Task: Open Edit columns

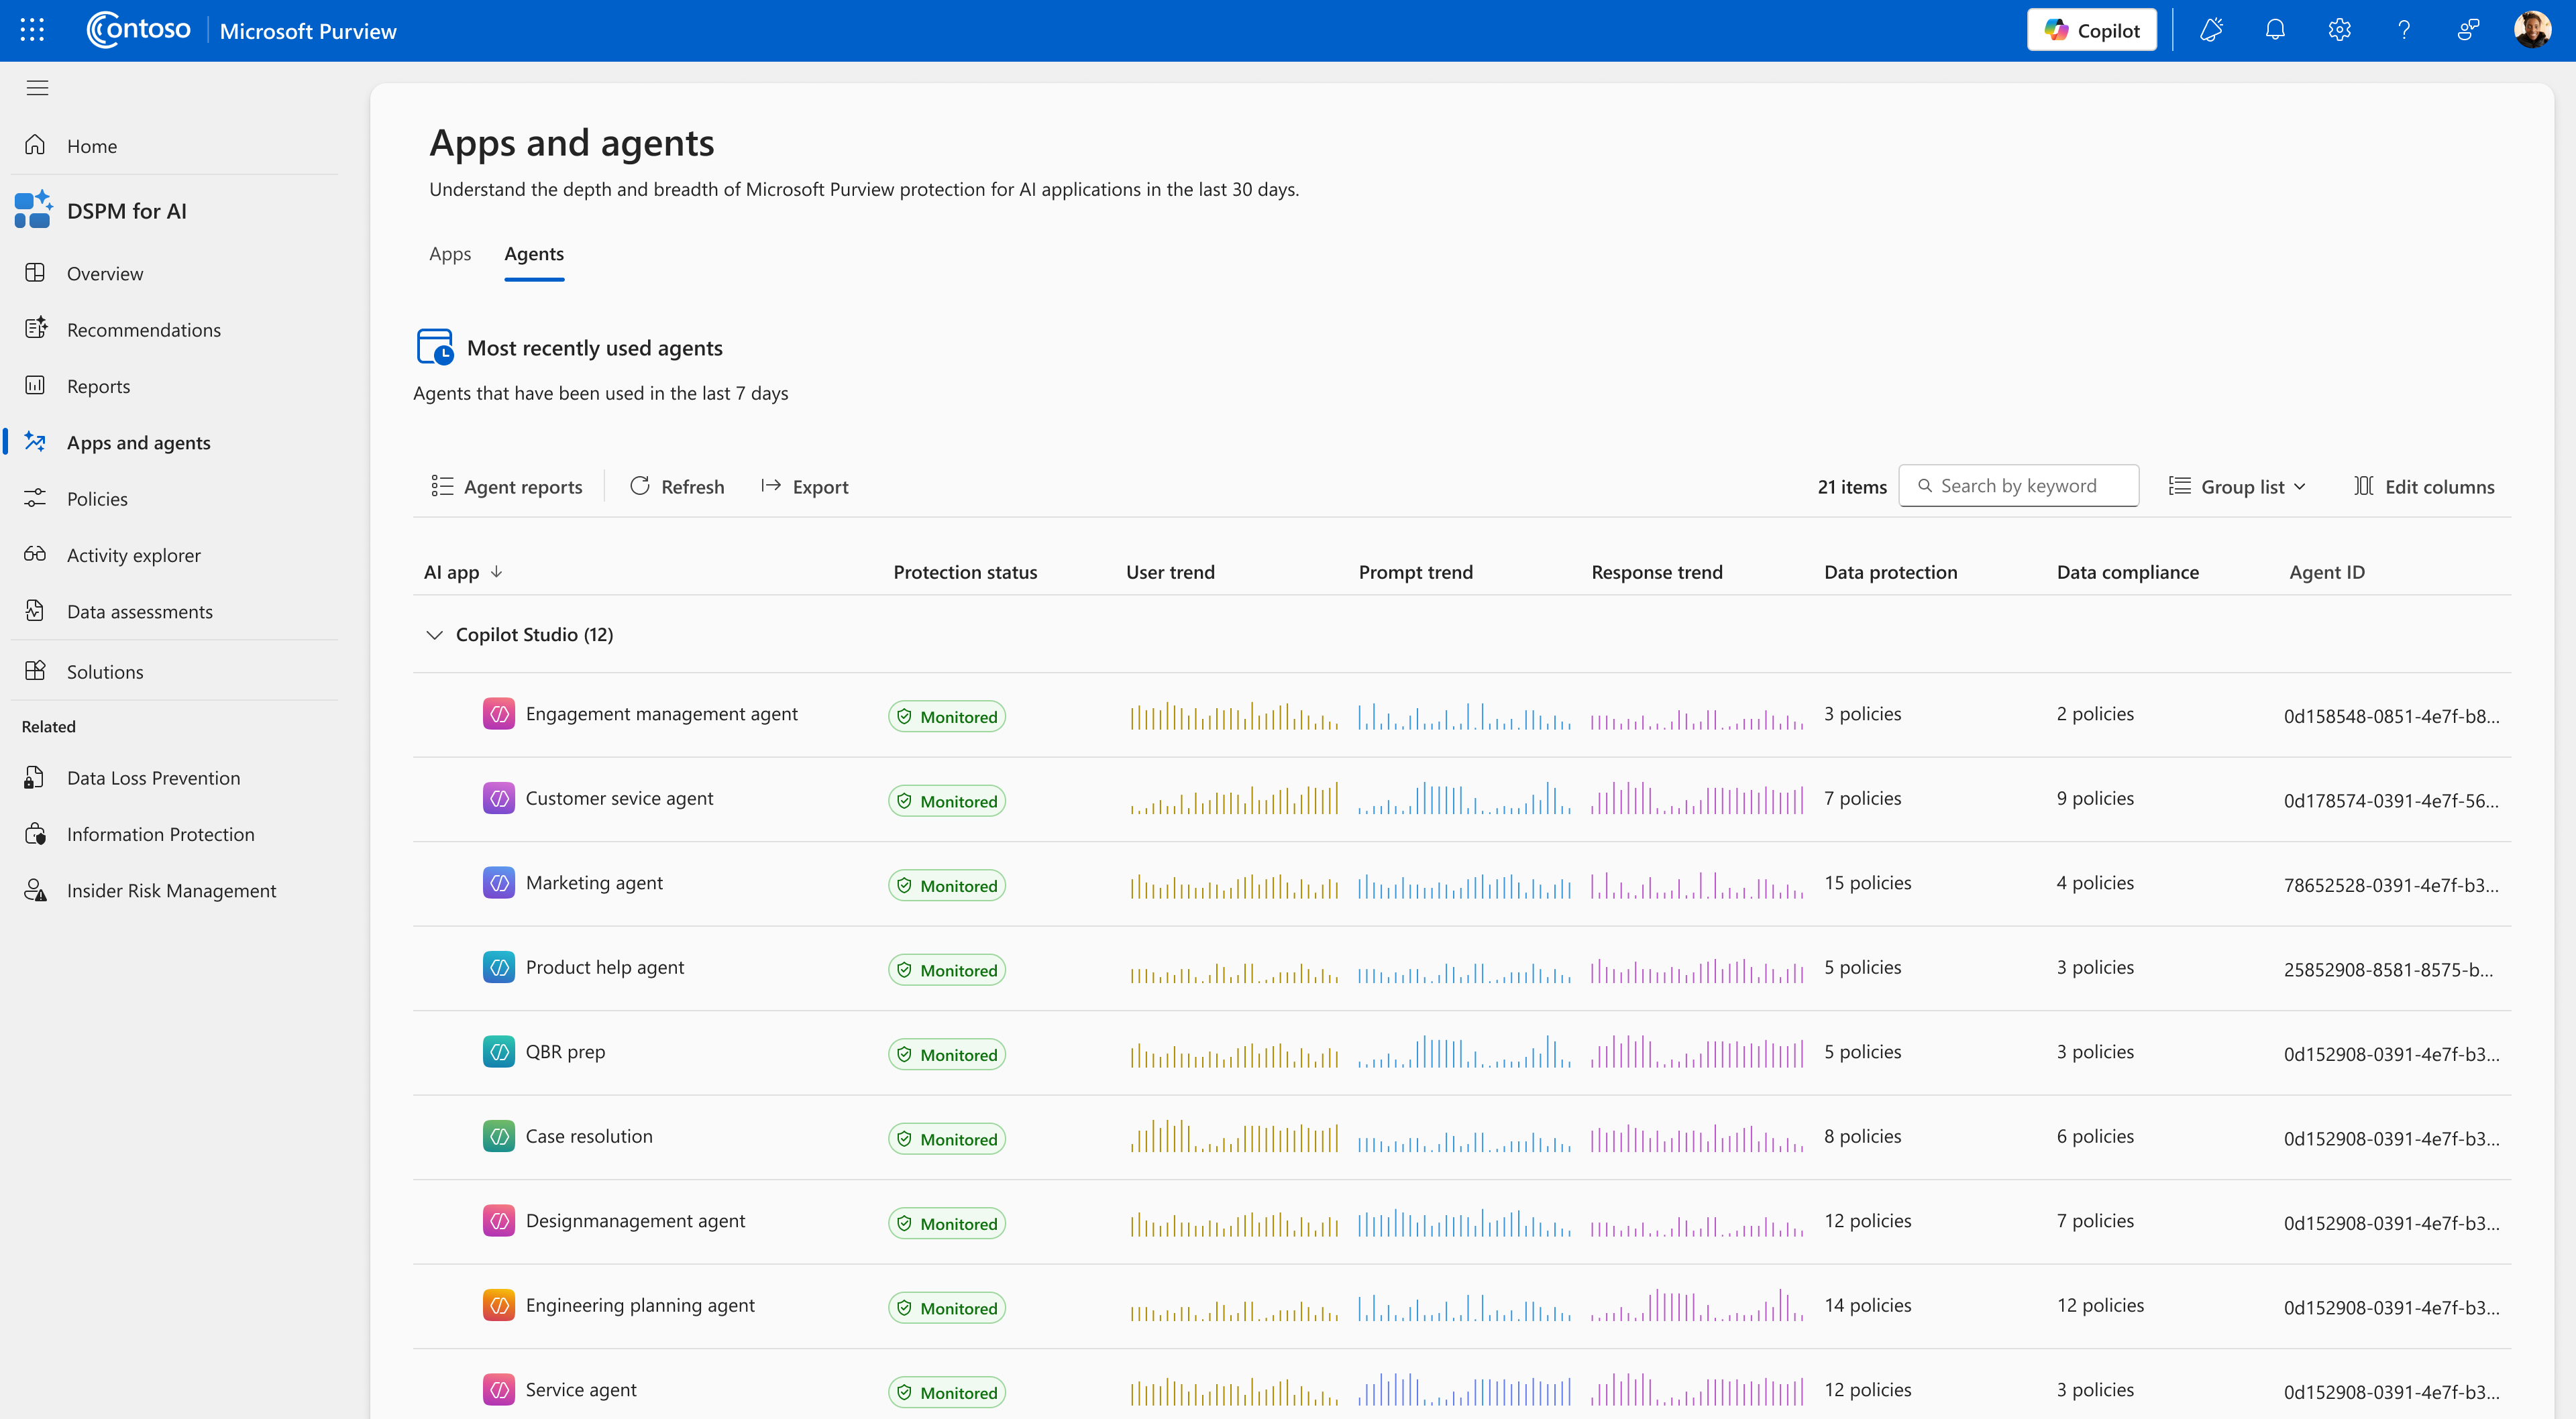Action: (2424, 486)
